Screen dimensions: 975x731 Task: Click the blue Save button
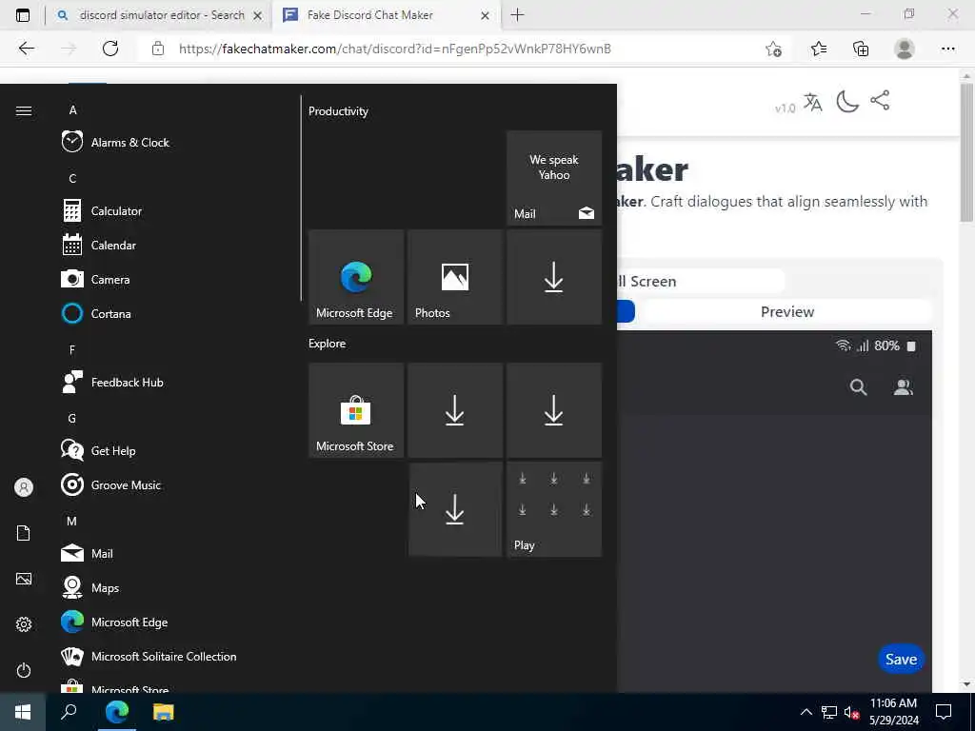tap(901, 659)
